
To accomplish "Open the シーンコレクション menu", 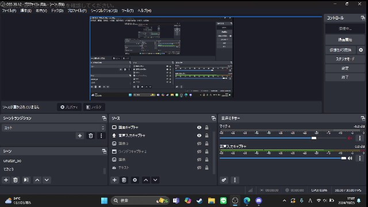I will click(x=104, y=10).
